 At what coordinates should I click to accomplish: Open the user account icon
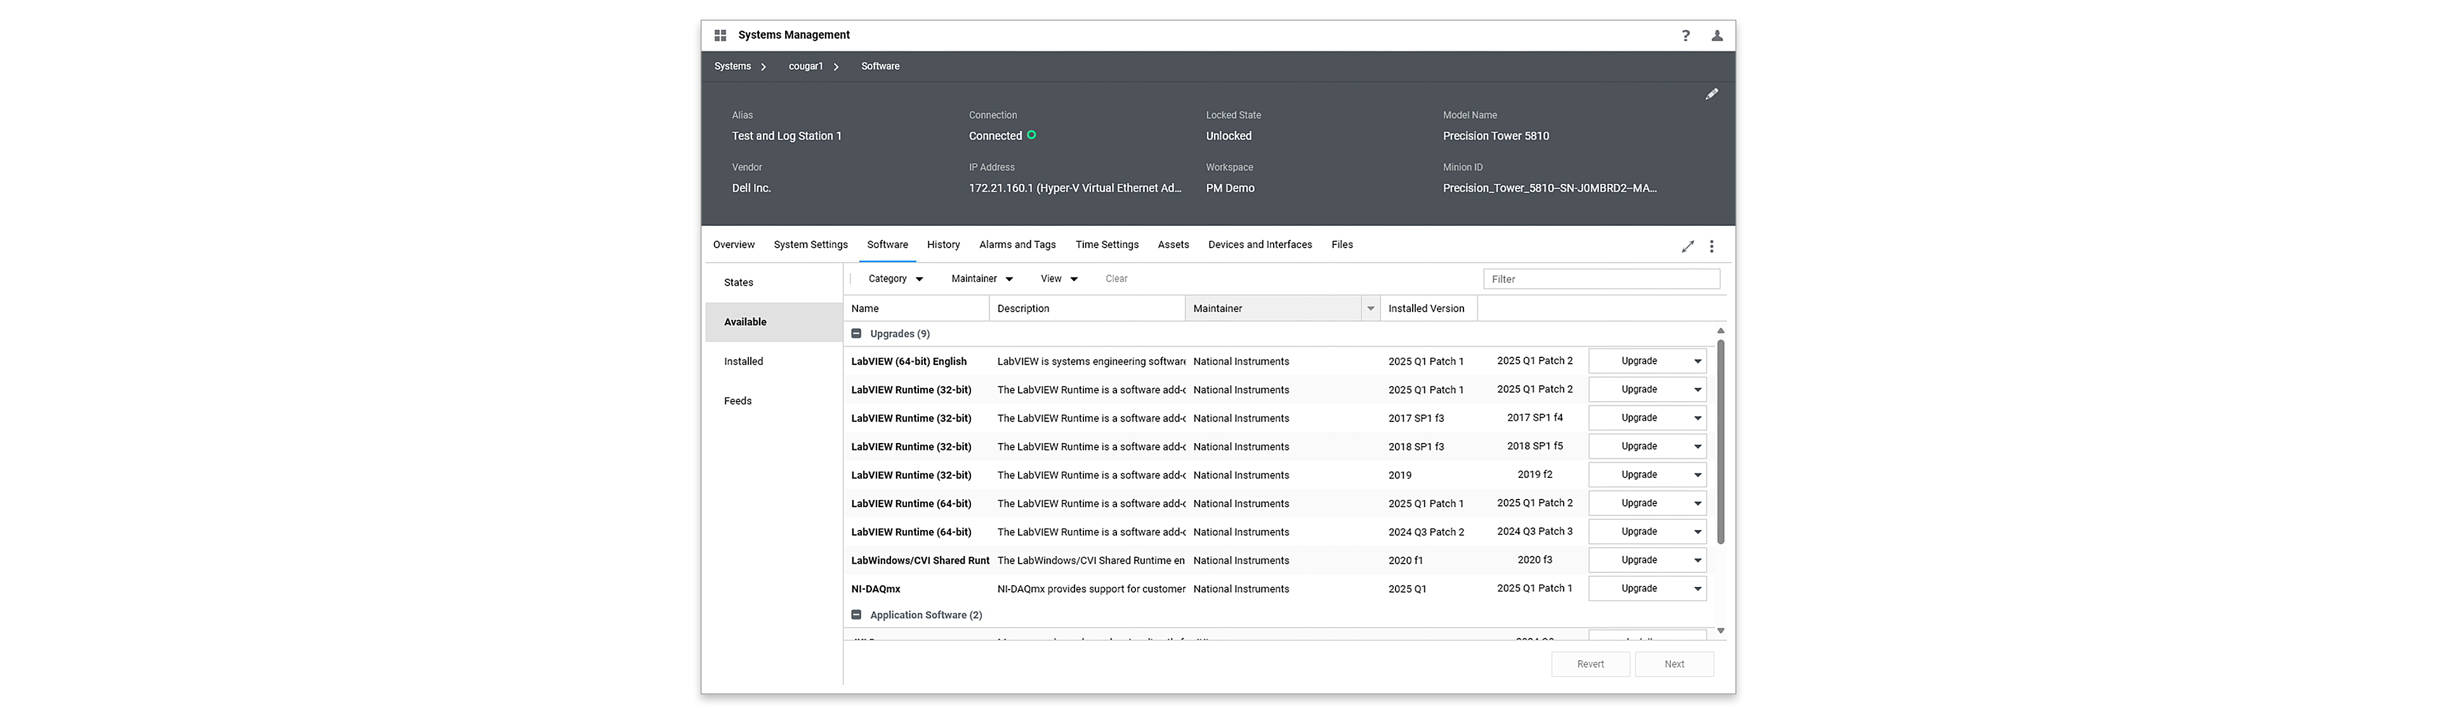[x=1717, y=35]
